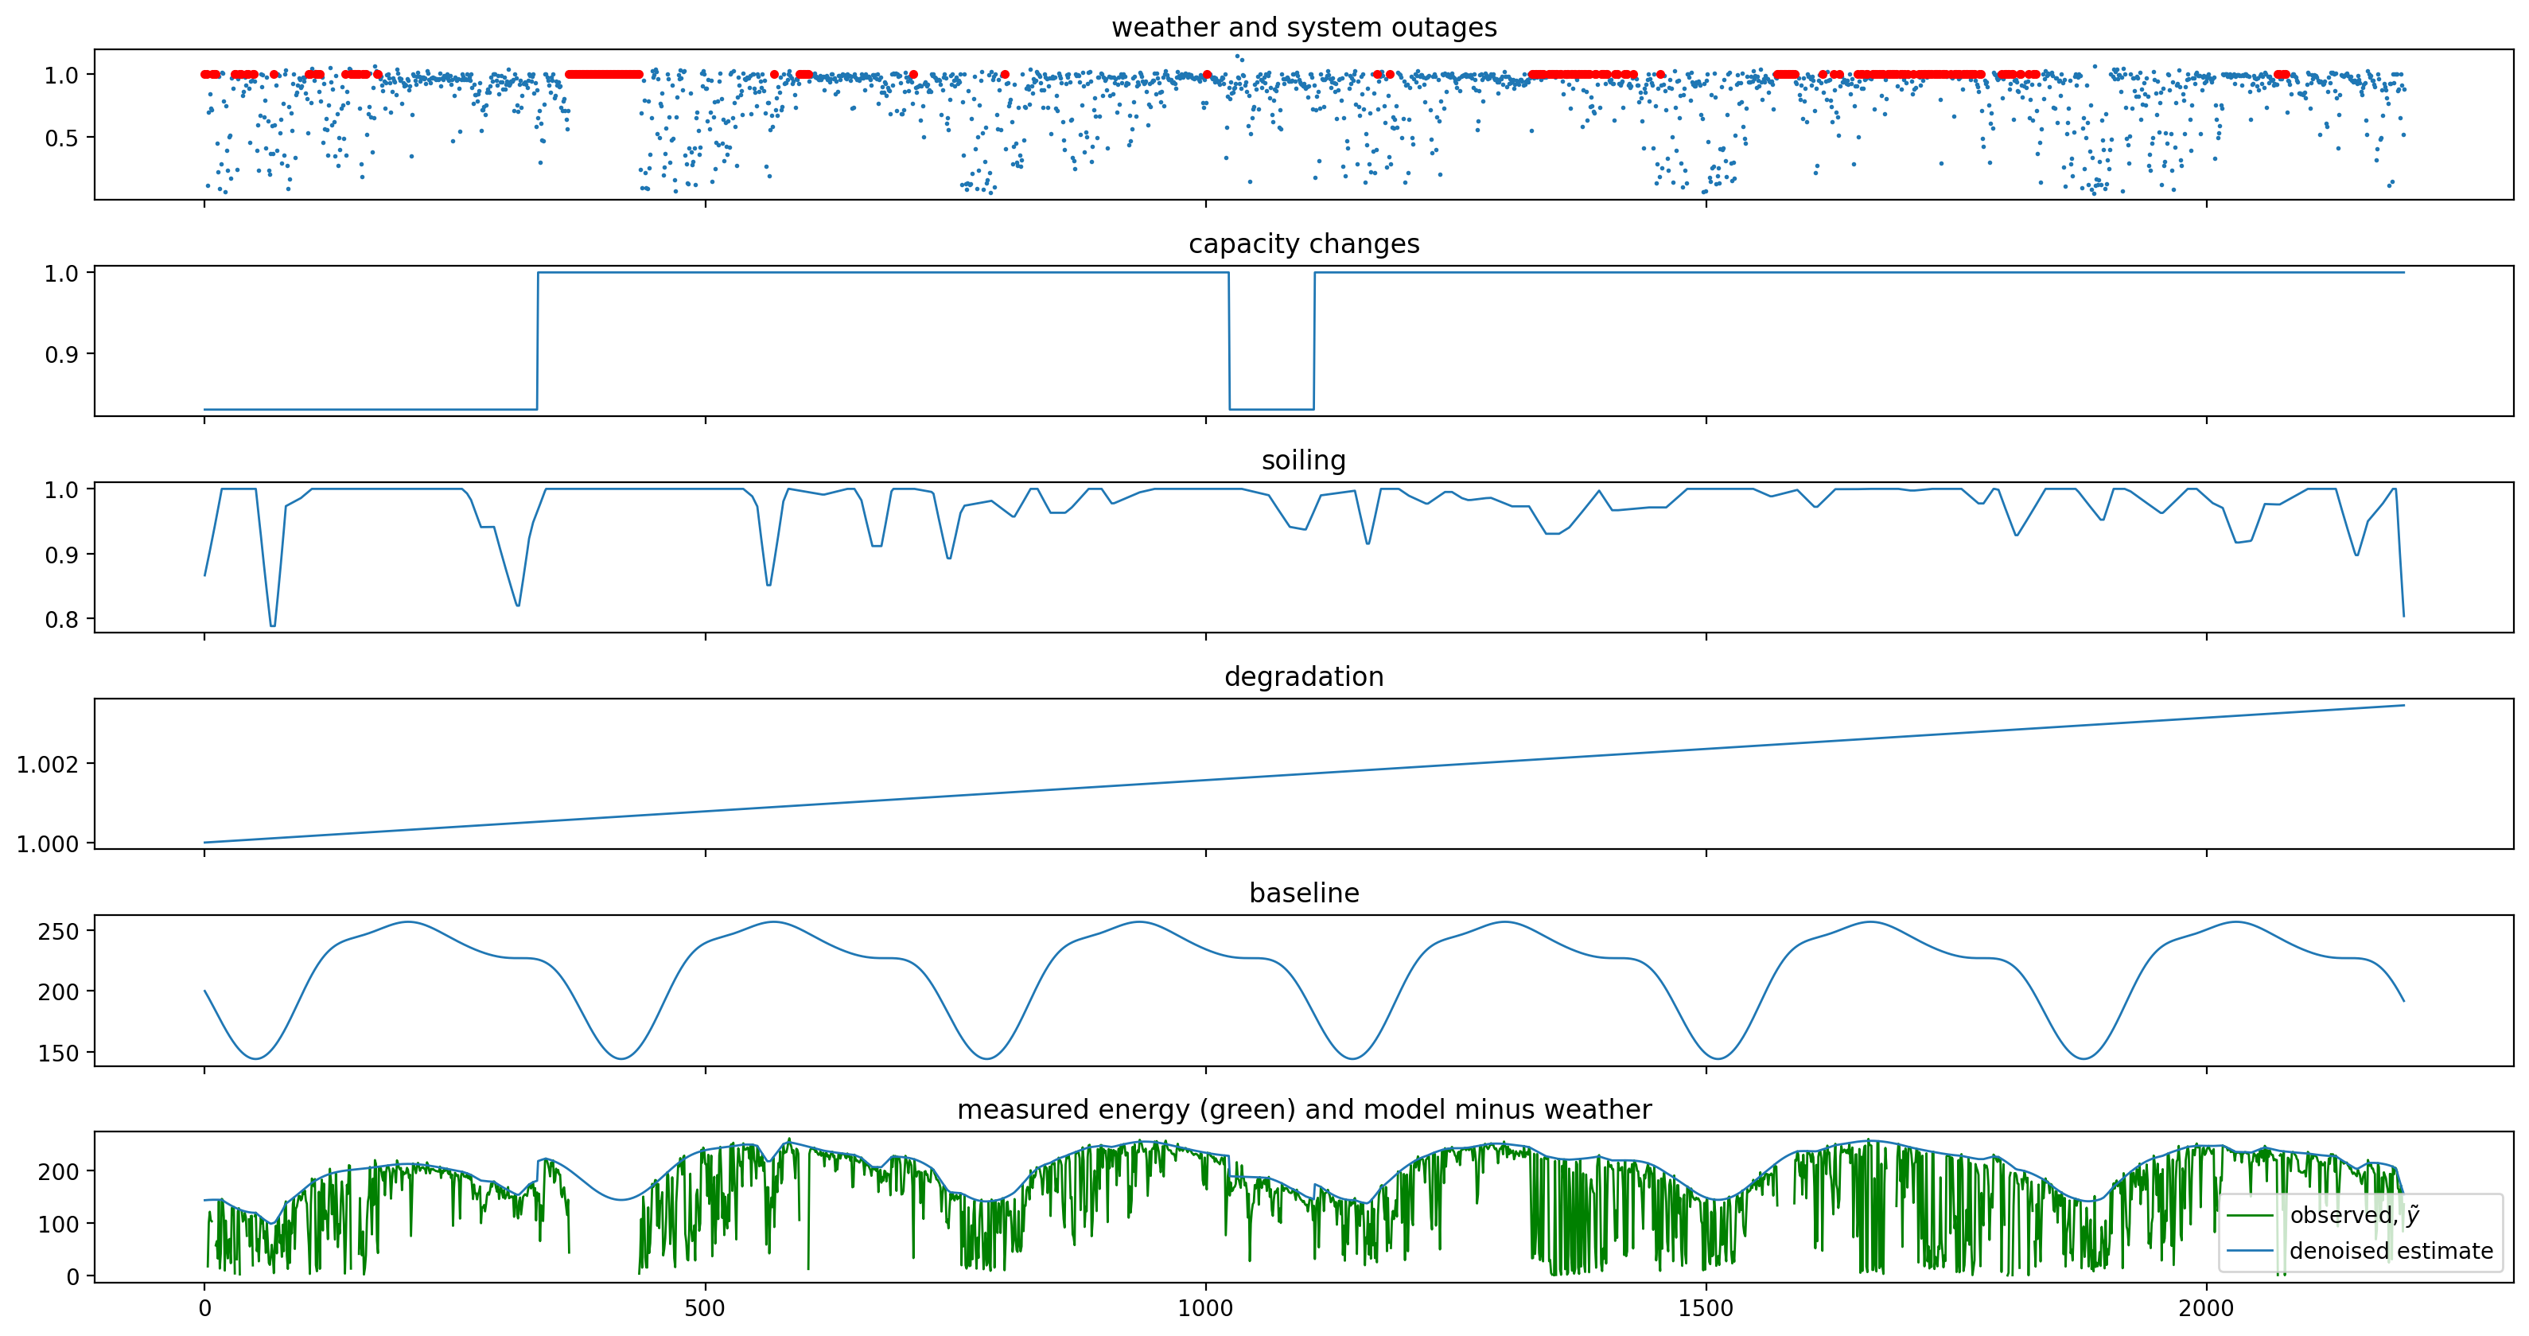
Task: Click the 'weather and system outages' plot title
Action: [1303, 28]
